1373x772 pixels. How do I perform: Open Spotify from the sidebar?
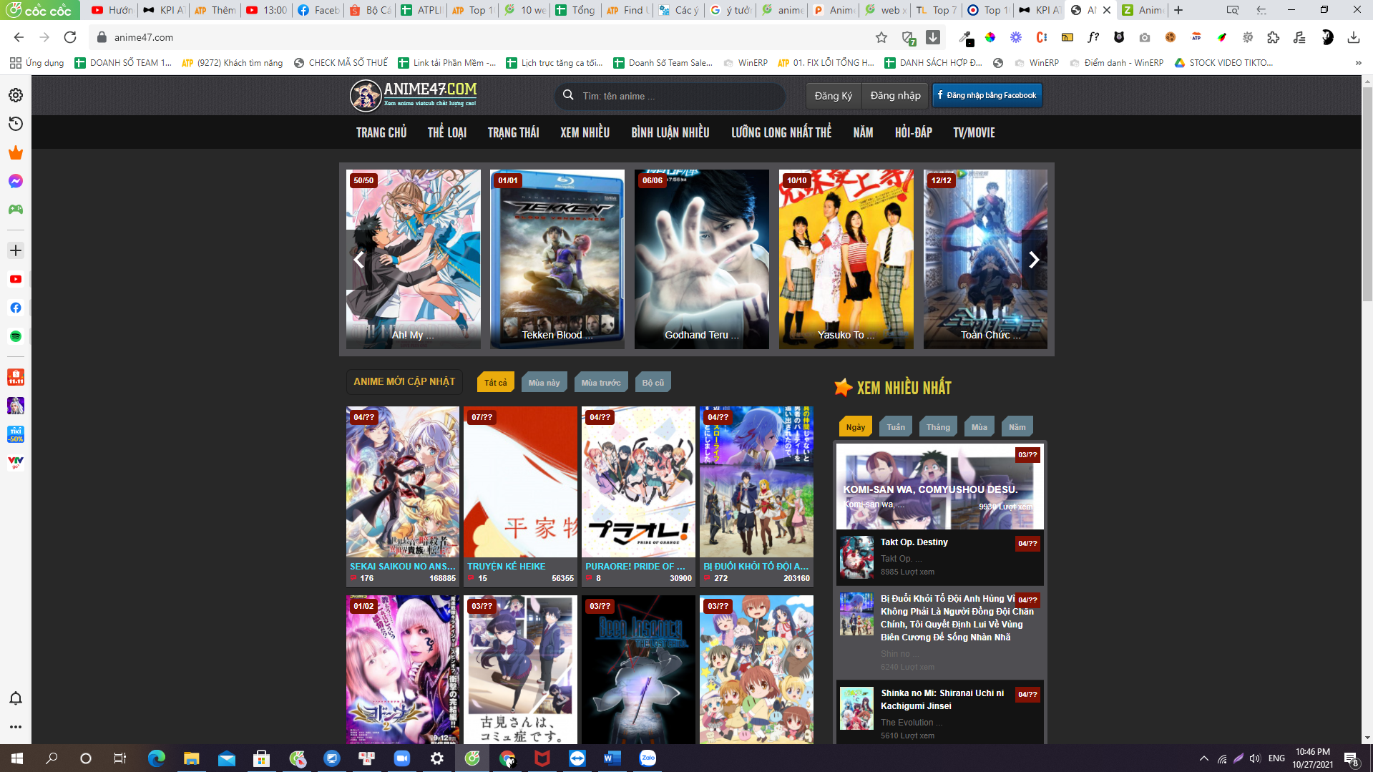pos(16,336)
